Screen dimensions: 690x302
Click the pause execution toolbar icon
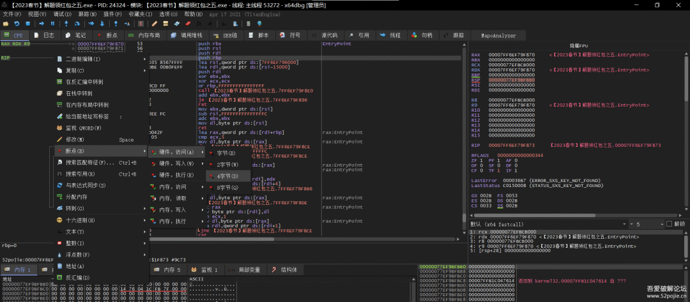pos(52,24)
